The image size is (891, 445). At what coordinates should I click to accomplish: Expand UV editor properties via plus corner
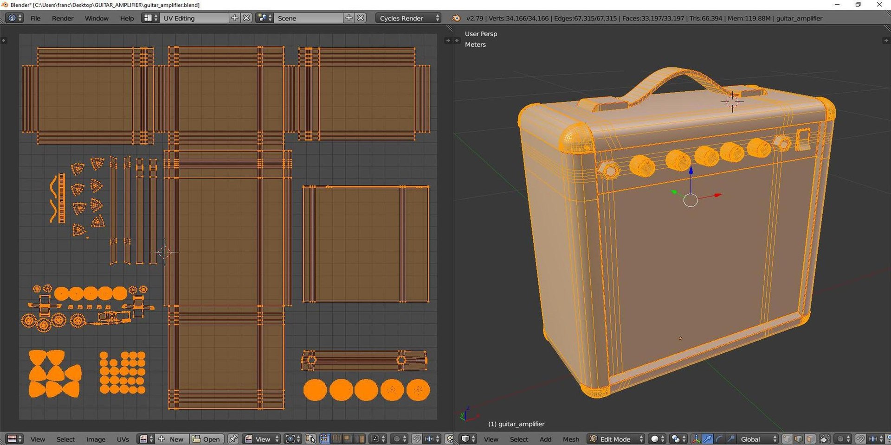coord(448,41)
